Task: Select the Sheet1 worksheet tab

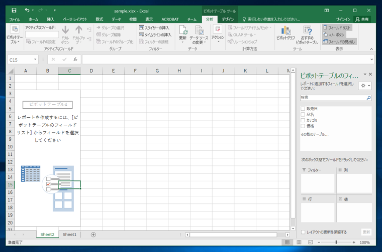Action: pyautogui.click(x=69, y=234)
